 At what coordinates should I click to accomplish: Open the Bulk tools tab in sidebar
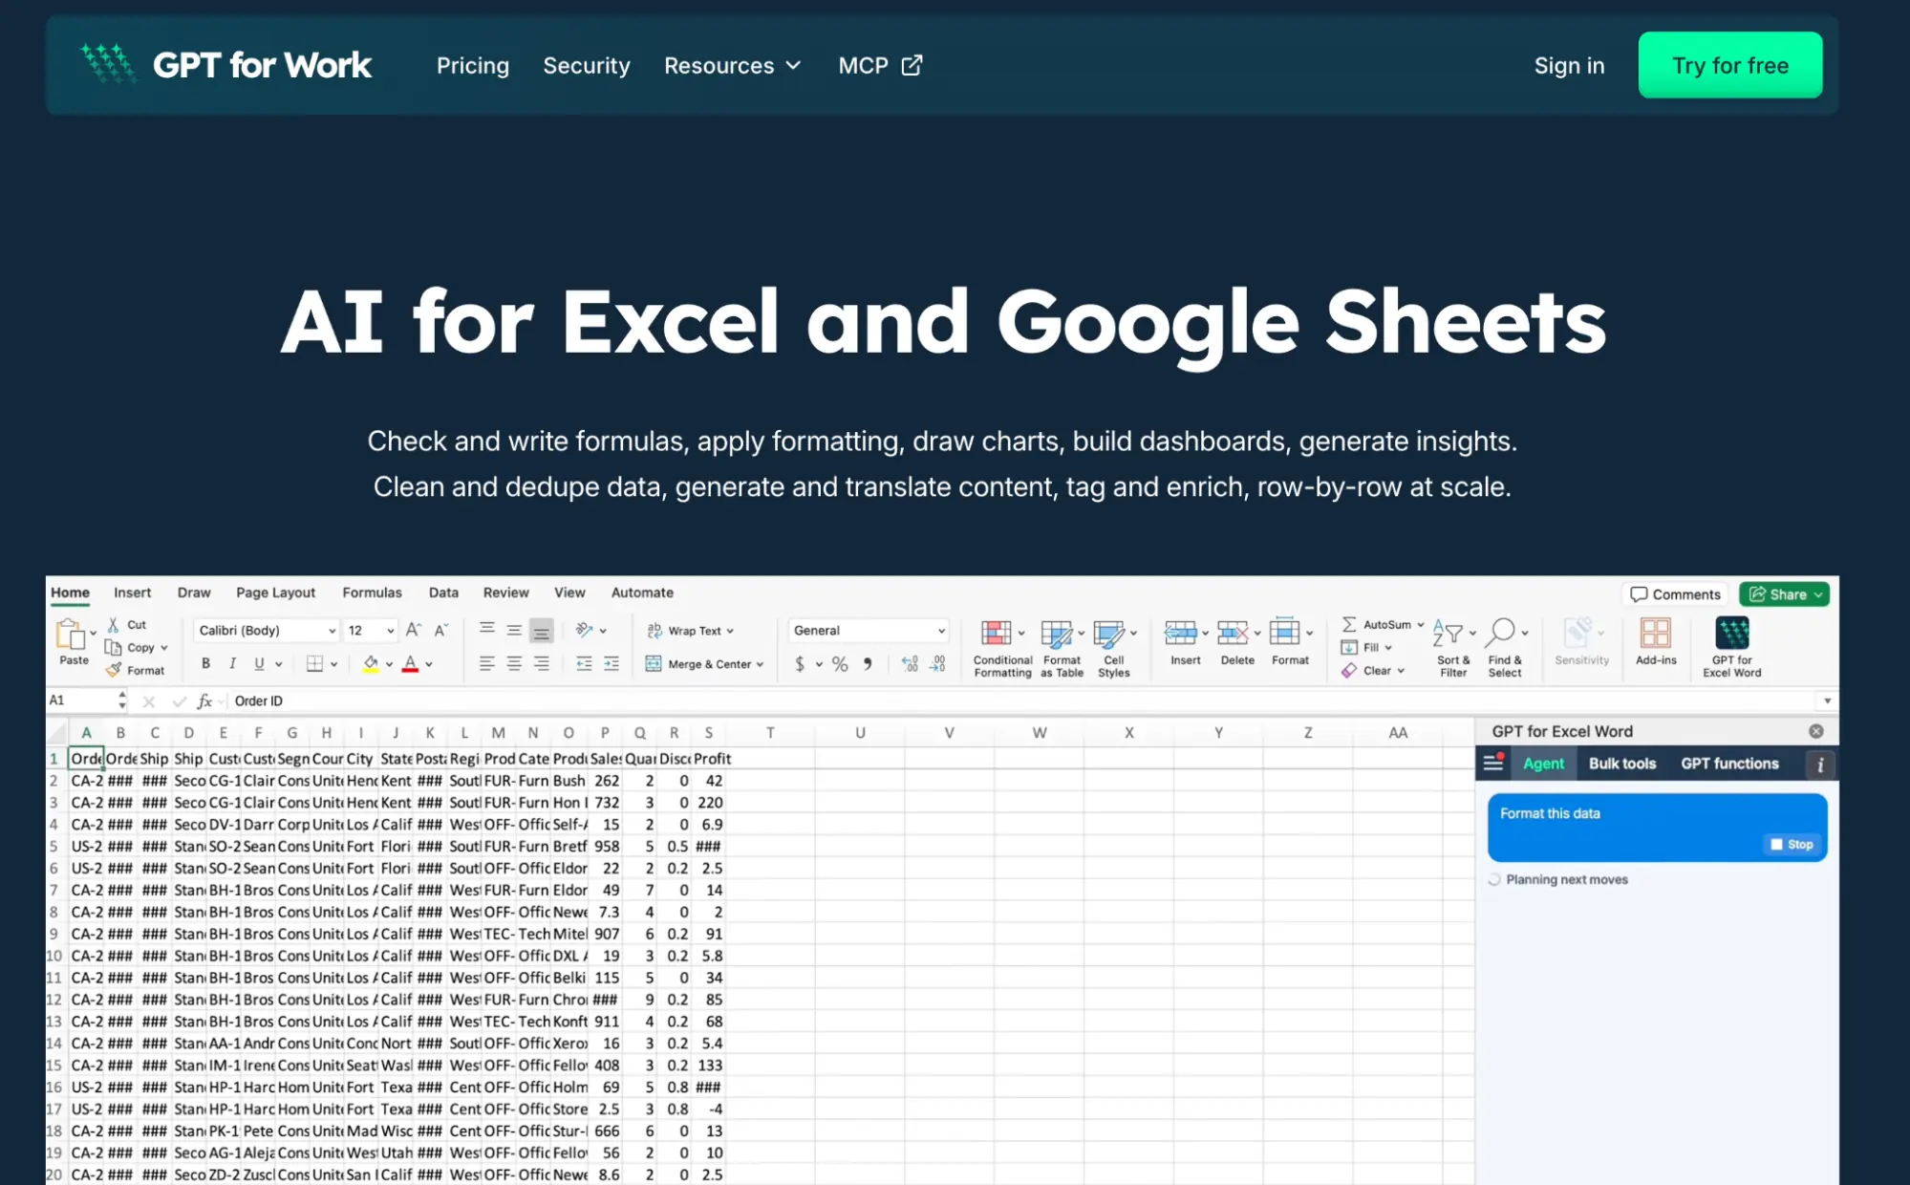(1621, 764)
